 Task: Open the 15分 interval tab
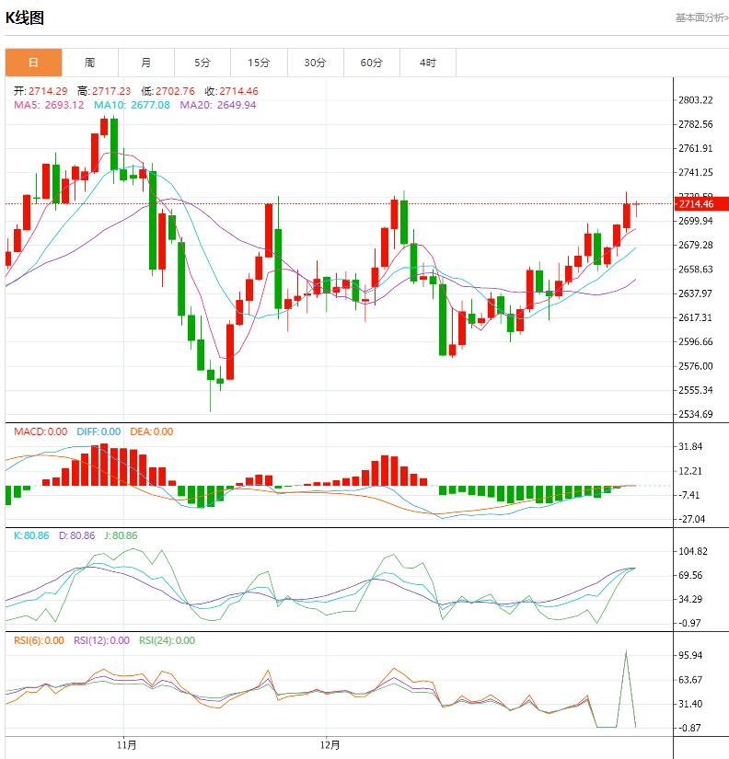[259, 63]
